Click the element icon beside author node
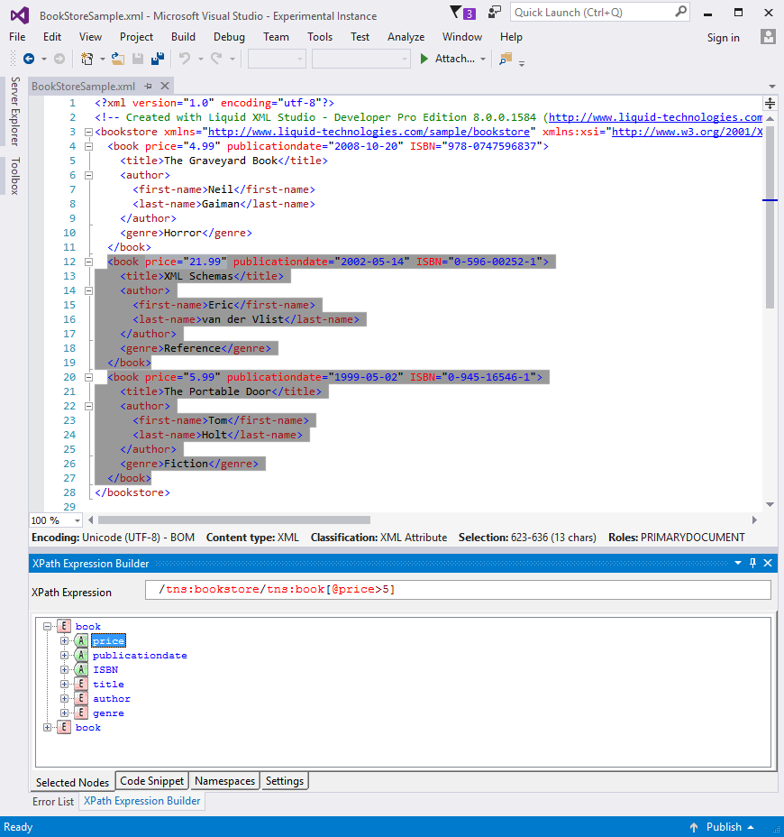The image size is (784, 837). pyautogui.click(x=81, y=699)
